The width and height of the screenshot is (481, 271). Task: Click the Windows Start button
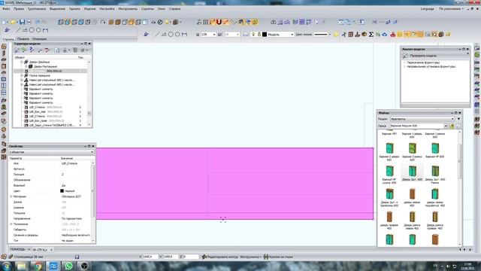(x=7, y=266)
